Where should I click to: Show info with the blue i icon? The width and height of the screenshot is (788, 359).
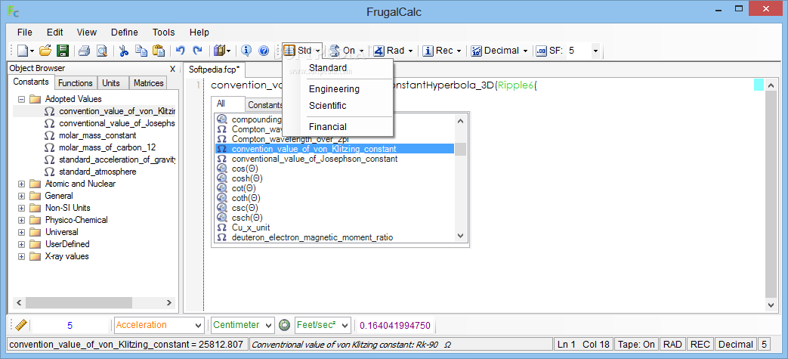tap(246, 51)
